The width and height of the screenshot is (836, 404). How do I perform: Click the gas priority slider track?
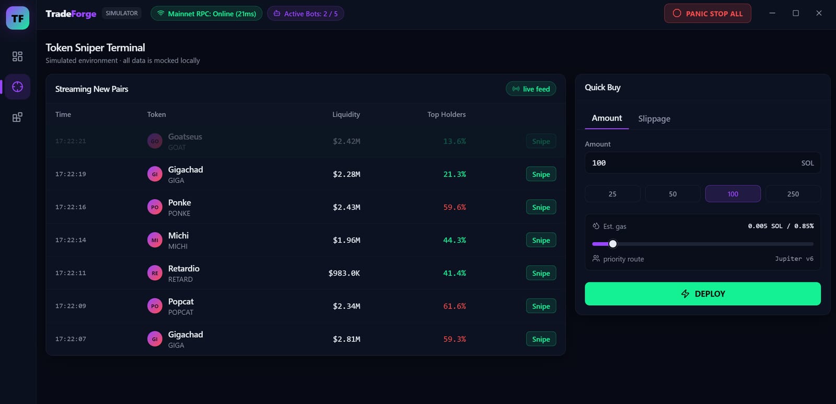click(x=703, y=244)
